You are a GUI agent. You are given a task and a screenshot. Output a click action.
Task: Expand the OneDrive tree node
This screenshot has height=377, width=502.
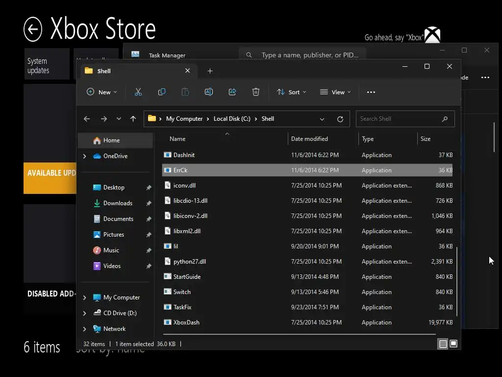tap(84, 156)
